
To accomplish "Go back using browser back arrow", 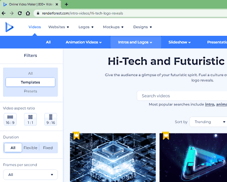I will [x=4, y=13].
